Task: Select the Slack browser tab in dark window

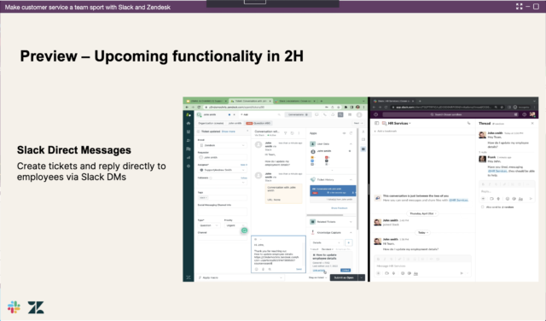Action: tap(393, 101)
